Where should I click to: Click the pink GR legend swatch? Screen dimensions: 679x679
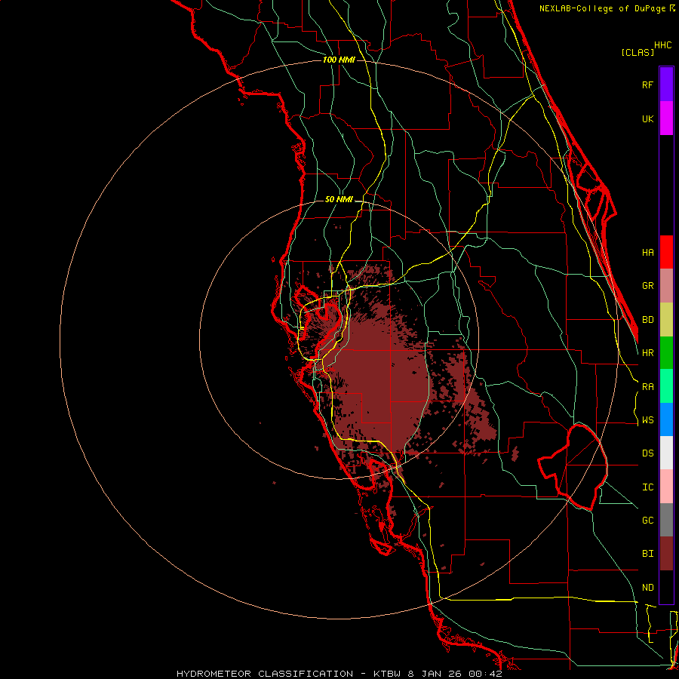point(666,286)
